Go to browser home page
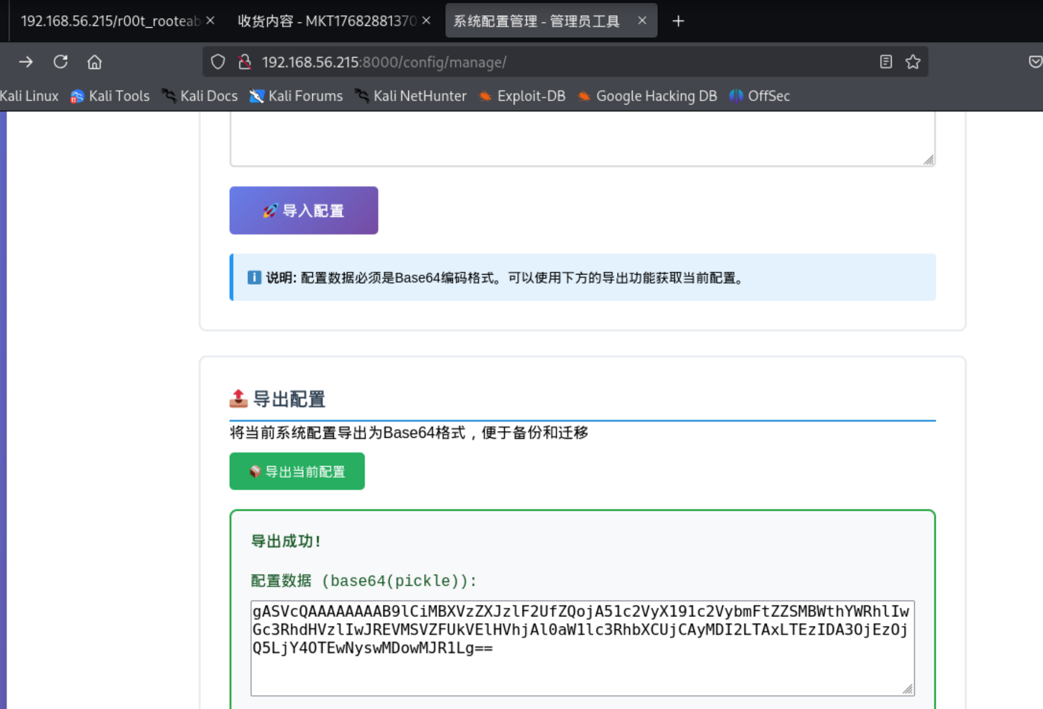The height and width of the screenshot is (709, 1043). pos(94,62)
